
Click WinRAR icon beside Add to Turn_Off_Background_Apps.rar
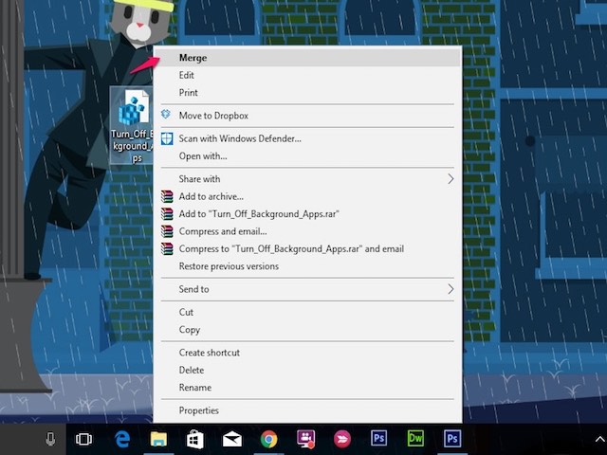[167, 213]
